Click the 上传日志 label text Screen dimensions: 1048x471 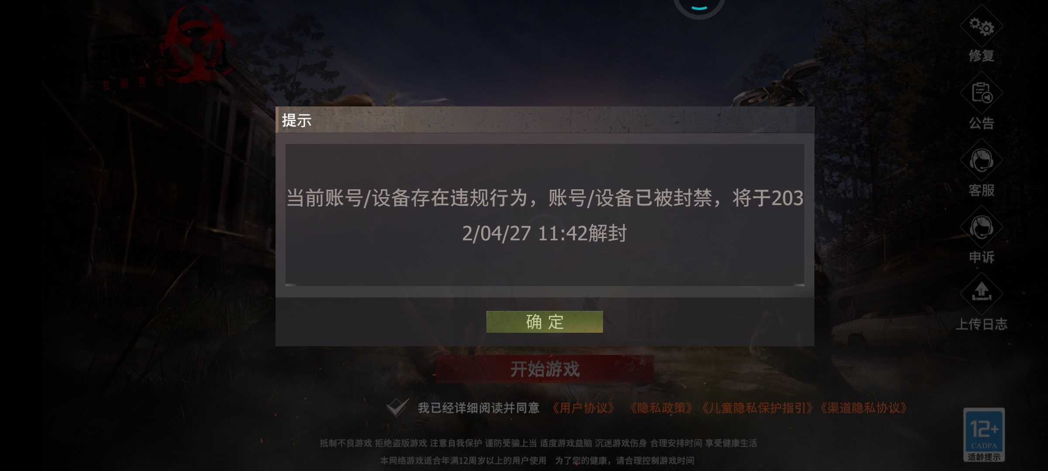point(981,324)
